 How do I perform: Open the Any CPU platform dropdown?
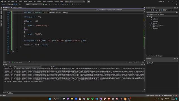tap(37, 4)
